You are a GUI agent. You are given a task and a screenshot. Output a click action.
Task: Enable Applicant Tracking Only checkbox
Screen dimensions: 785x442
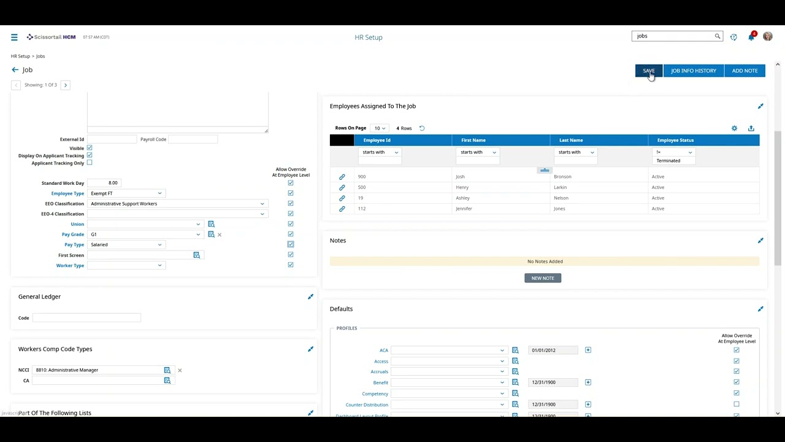coord(90,163)
